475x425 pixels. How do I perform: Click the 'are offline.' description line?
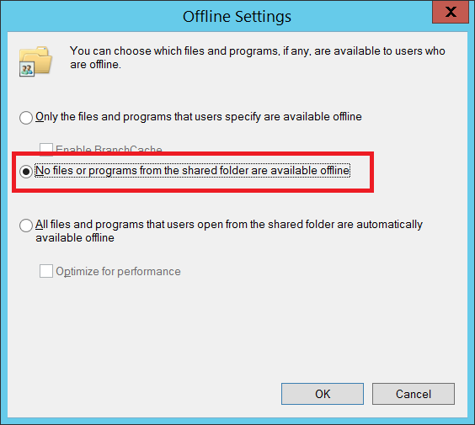click(95, 65)
